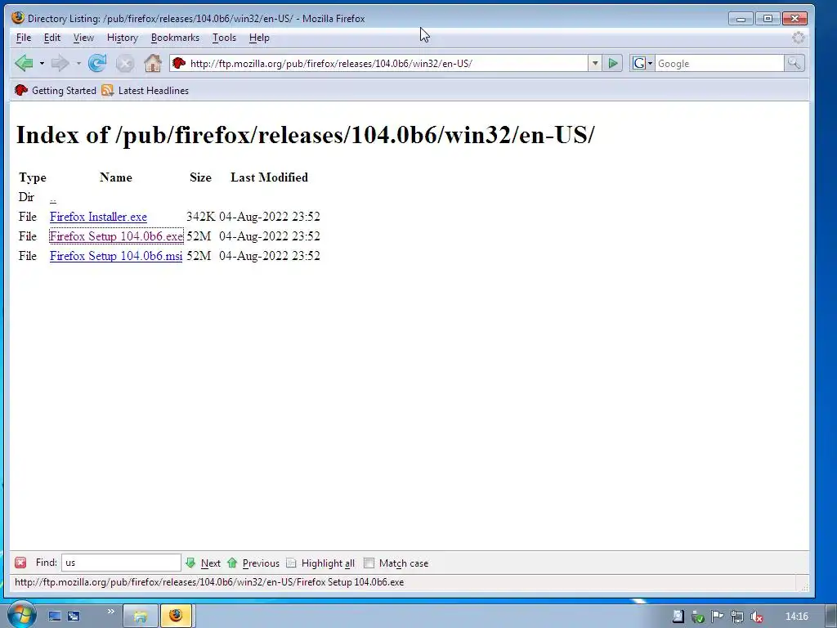Click the "Type" column header
Image resolution: width=837 pixels, height=628 pixels.
33,177
